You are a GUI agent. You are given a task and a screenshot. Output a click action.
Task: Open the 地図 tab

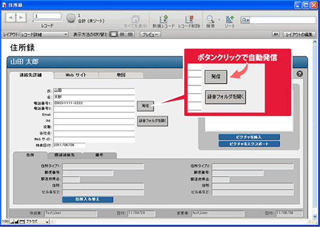121,75
